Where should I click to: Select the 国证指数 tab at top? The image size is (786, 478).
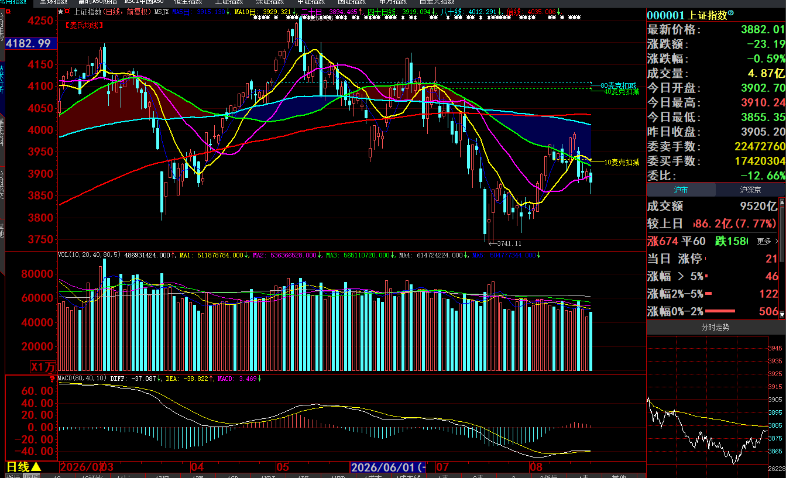point(351,2)
